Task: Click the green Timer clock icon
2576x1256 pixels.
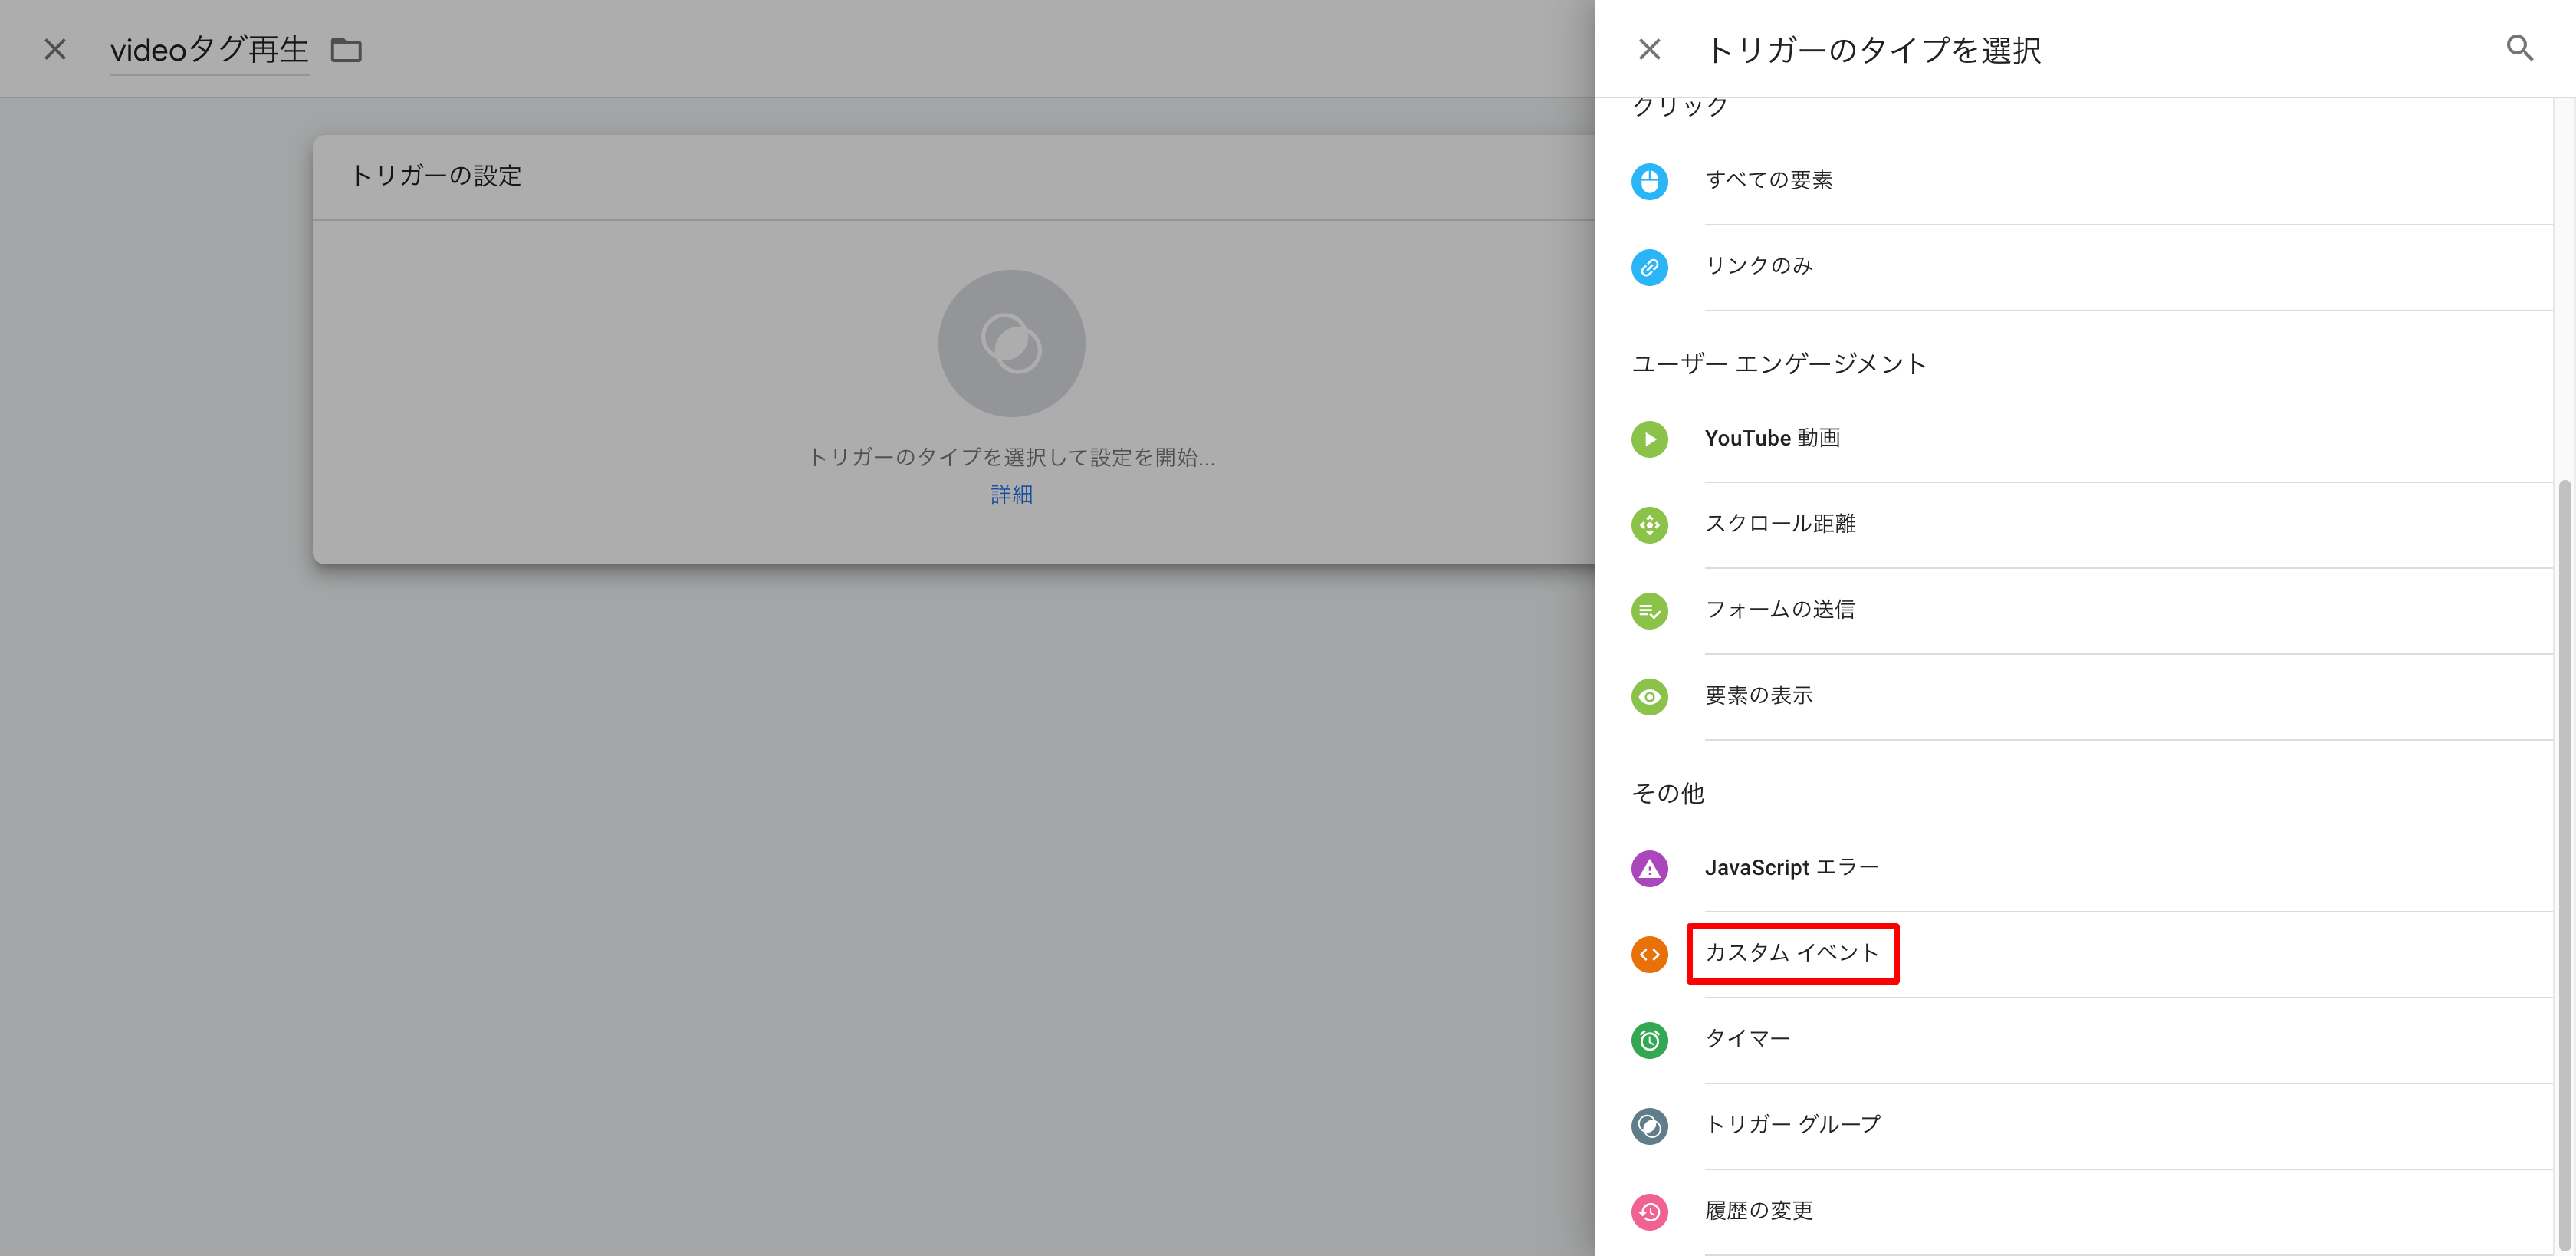Action: pyautogui.click(x=1649, y=1040)
